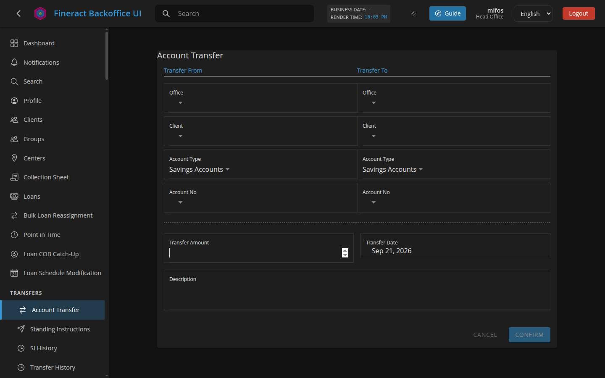Select Standing Instructions in sidebar
The width and height of the screenshot is (605, 378).
pos(53,329)
